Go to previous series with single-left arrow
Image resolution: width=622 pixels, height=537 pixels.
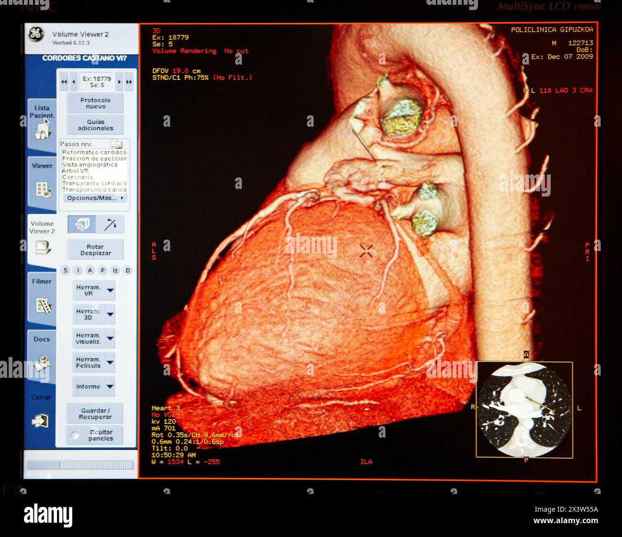click(73, 82)
